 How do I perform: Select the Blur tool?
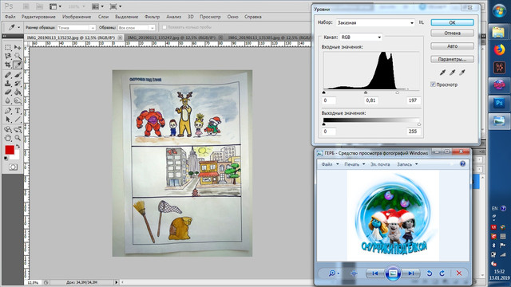click(8, 101)
